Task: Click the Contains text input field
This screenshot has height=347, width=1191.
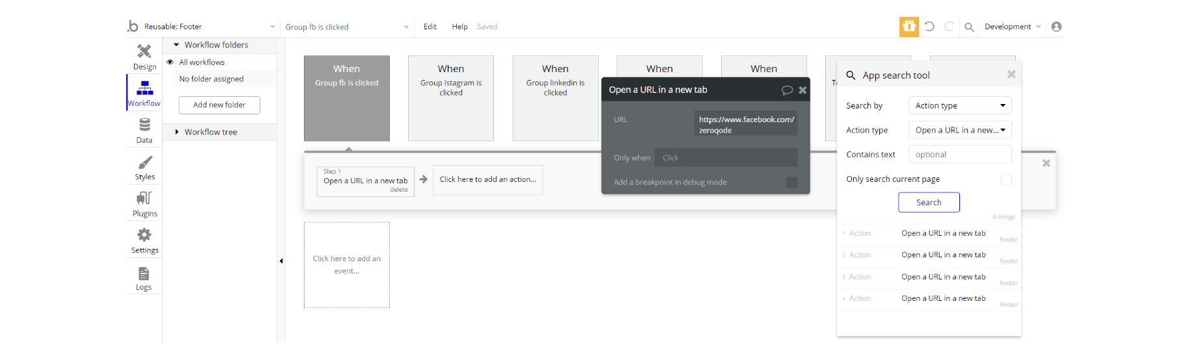Action: coord(959,155)
